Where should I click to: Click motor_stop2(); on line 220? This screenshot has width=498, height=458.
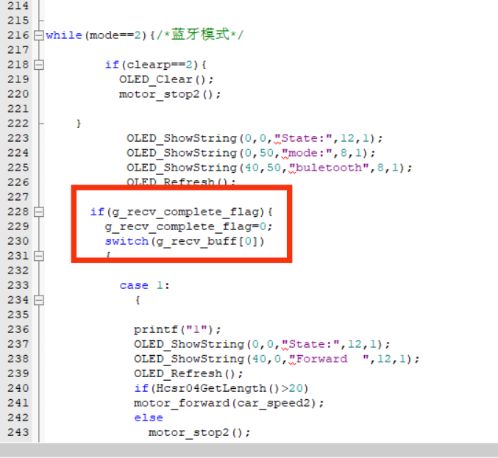170,94
